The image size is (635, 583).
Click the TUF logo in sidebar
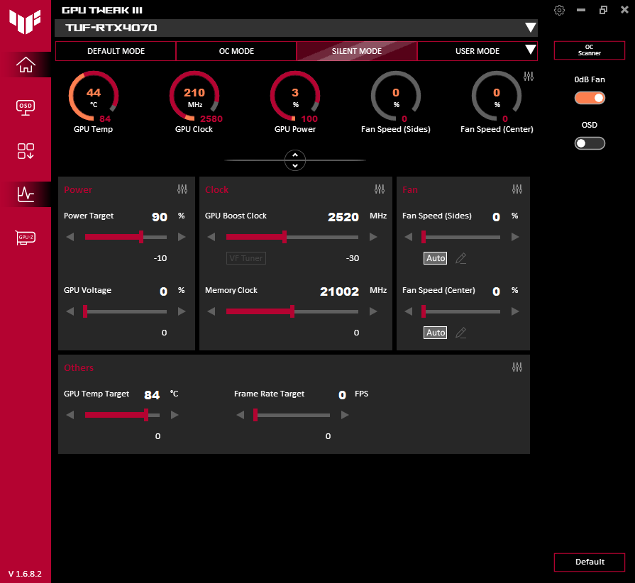[x=25, y=21]
